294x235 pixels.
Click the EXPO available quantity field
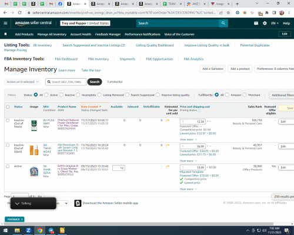pyautogui.click(x=119, y=168)
